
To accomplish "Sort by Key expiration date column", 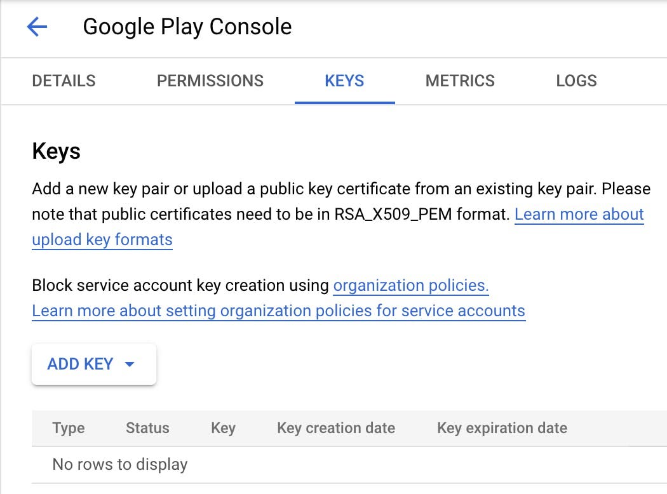I will 502,428.
